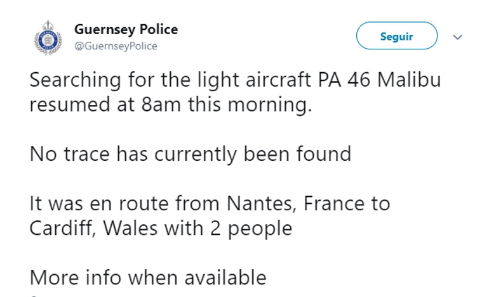The width and height of the screenshot is (489, 297).
Task: Click the word 'Cardiff' in tweet
Action: 63,229
